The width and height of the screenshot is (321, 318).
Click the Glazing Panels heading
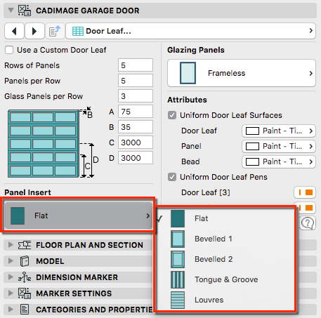coord(196,50)
